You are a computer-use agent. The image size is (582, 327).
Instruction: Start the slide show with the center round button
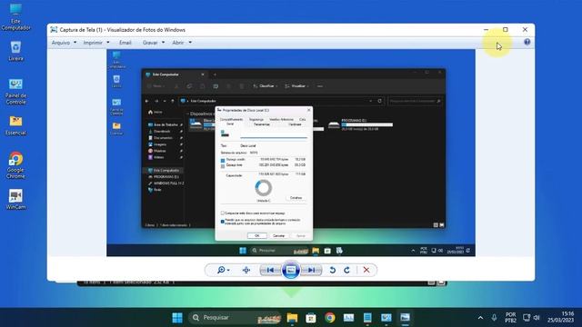[291, 270]
